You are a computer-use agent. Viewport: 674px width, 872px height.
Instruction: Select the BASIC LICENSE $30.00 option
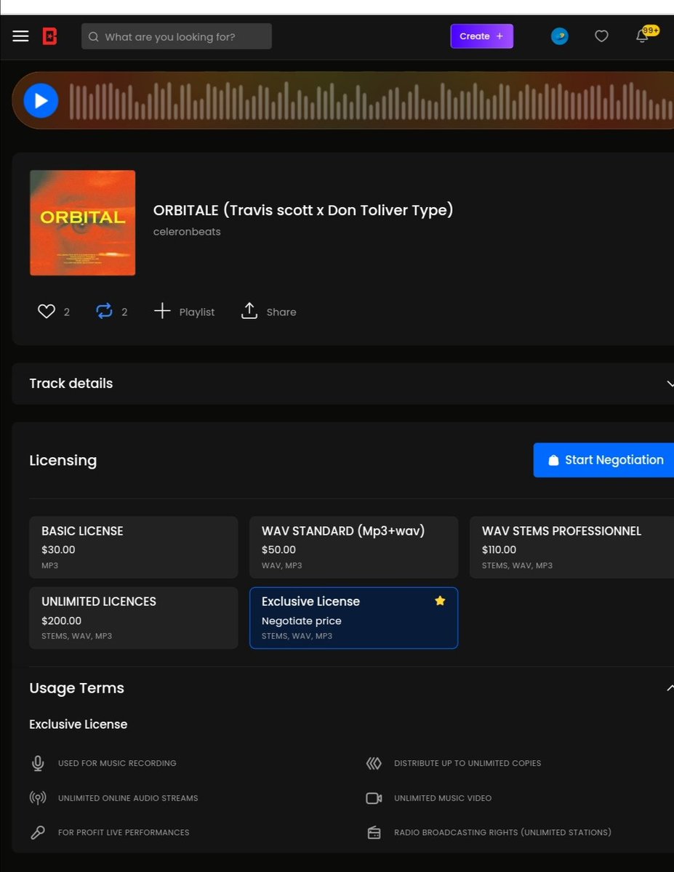coord(133,546)
